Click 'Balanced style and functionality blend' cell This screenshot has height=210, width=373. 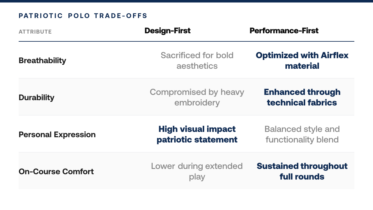302,134
